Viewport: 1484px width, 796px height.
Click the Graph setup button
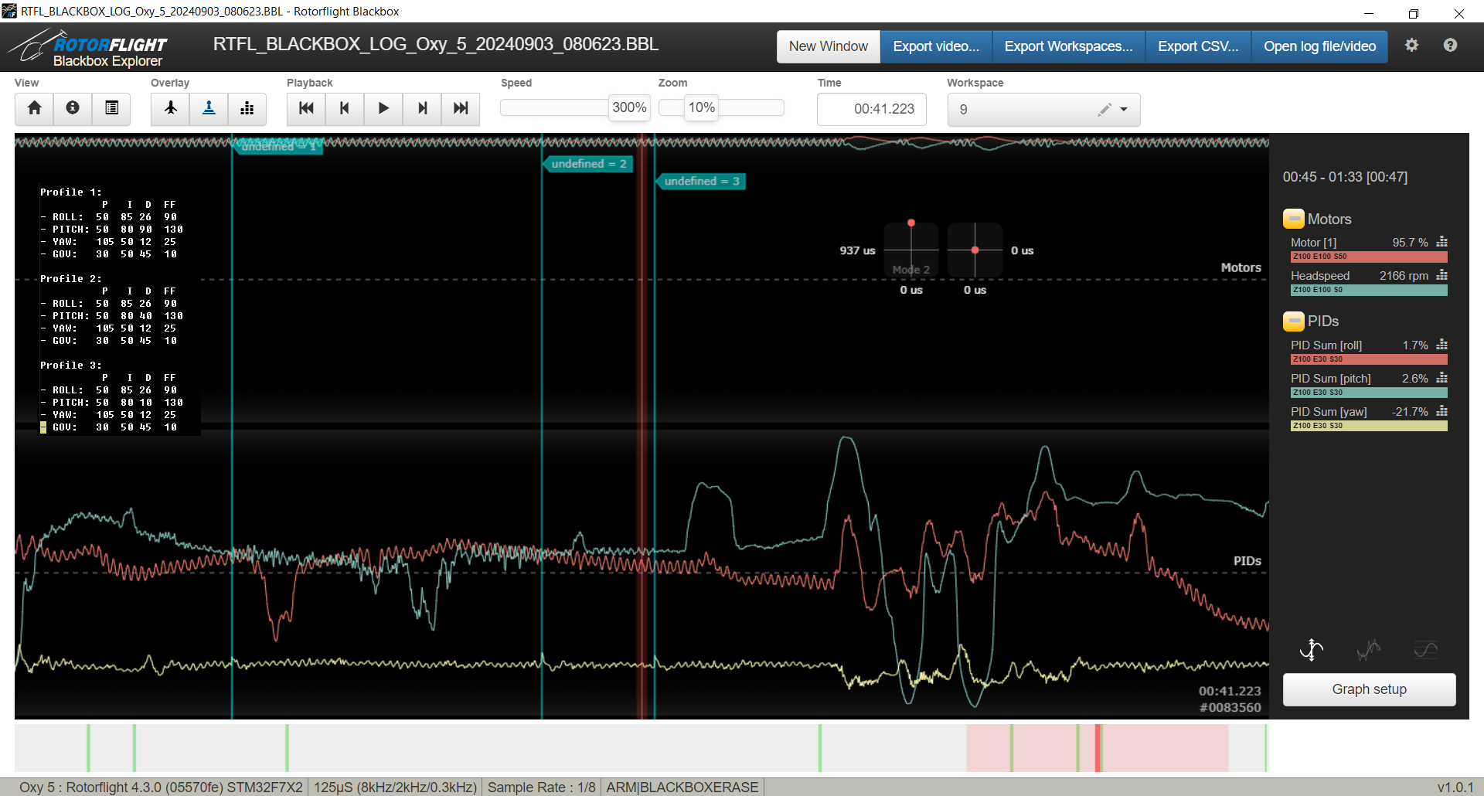point(1369,689)
